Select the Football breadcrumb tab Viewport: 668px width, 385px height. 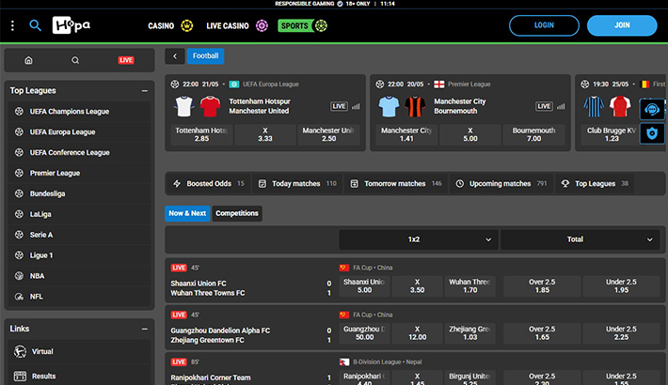click(x=205, y=56)
